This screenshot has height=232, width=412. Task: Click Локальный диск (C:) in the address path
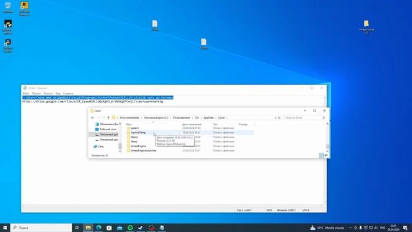[156, 118]
